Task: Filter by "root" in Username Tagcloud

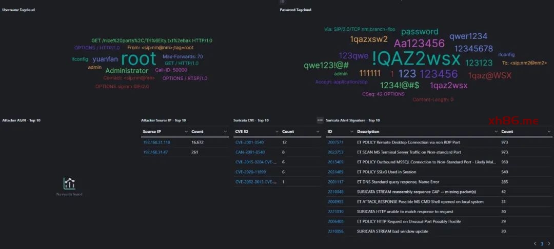Action: point(138,59)
